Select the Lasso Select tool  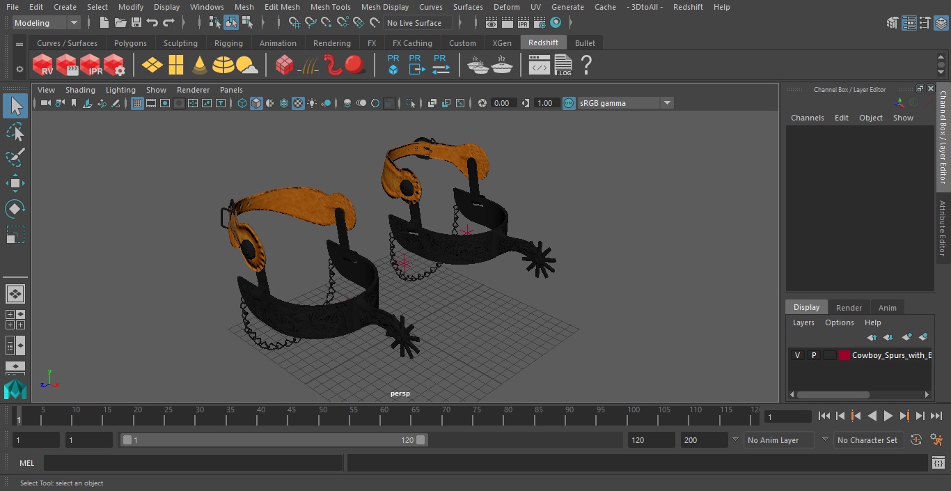click(x=15, y=132)
